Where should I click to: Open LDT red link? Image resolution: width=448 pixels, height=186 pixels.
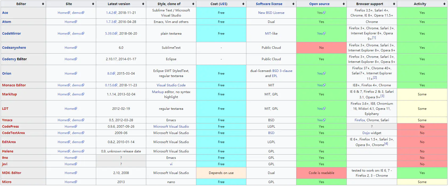(x=5, y=109)
